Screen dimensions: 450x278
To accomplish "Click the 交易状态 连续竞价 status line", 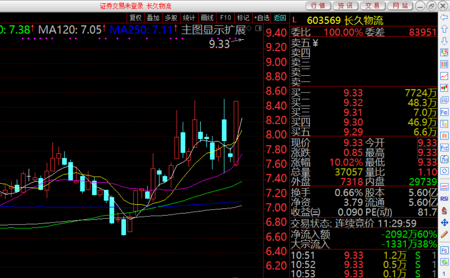I will (353, 223).
